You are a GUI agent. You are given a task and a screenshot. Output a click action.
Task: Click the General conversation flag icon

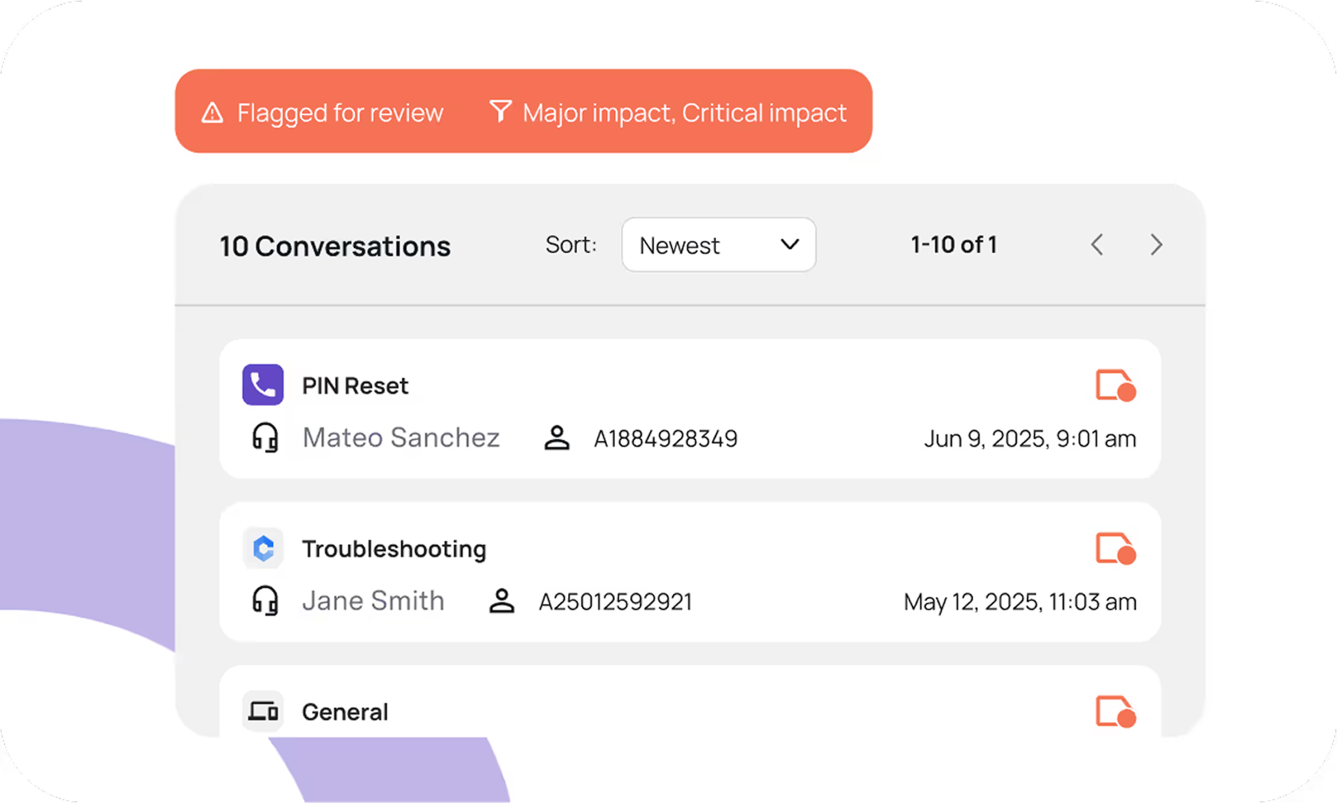(1115, 712)
